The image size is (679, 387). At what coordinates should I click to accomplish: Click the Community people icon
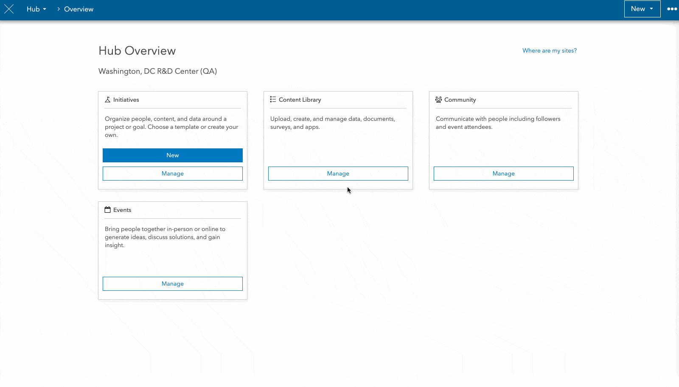pyautogui.click(x=438, y=99)
